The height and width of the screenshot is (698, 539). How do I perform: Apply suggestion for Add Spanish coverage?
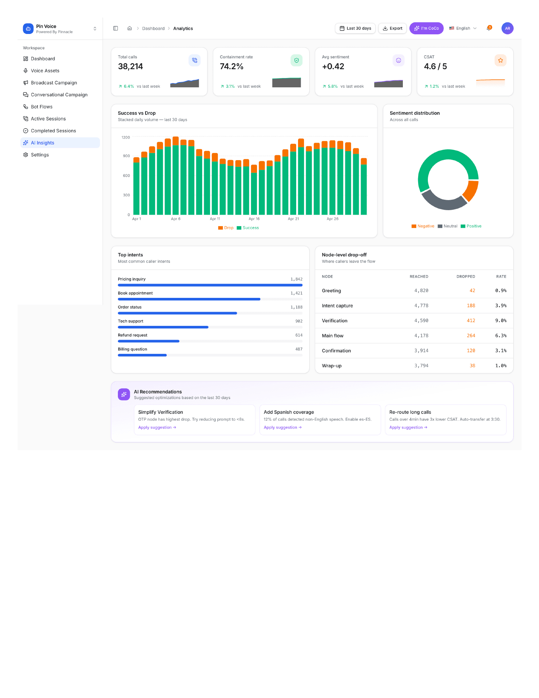click(x=283, y=427)
